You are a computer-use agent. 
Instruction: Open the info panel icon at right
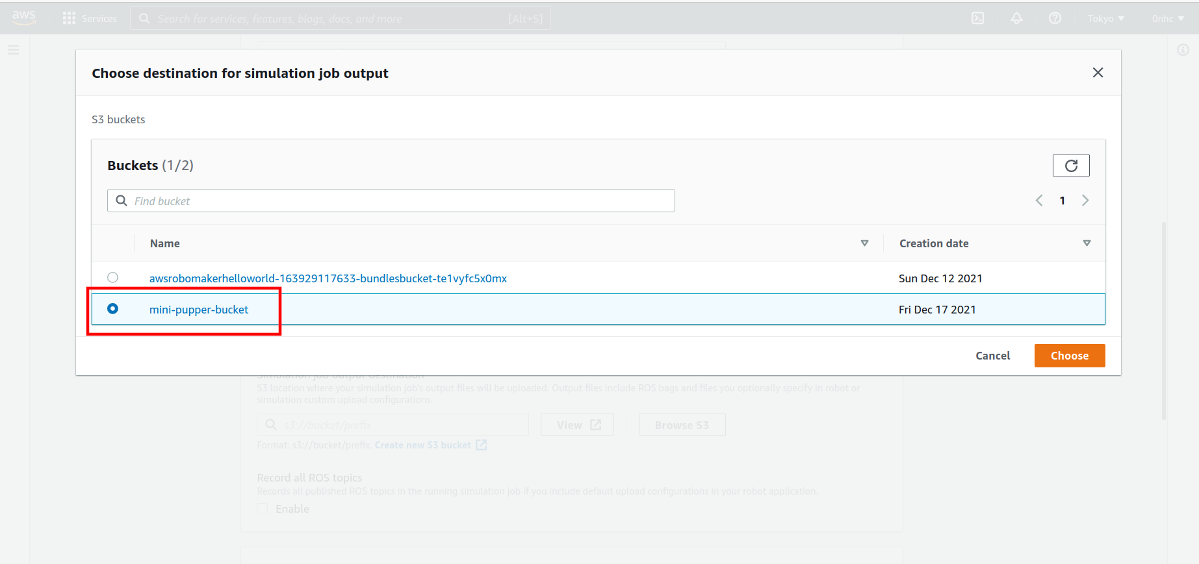tap(1183, 50)
